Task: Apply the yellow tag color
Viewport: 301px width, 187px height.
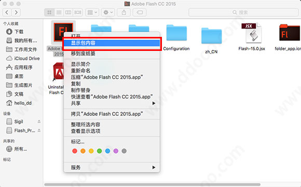Action: point(91,151)
